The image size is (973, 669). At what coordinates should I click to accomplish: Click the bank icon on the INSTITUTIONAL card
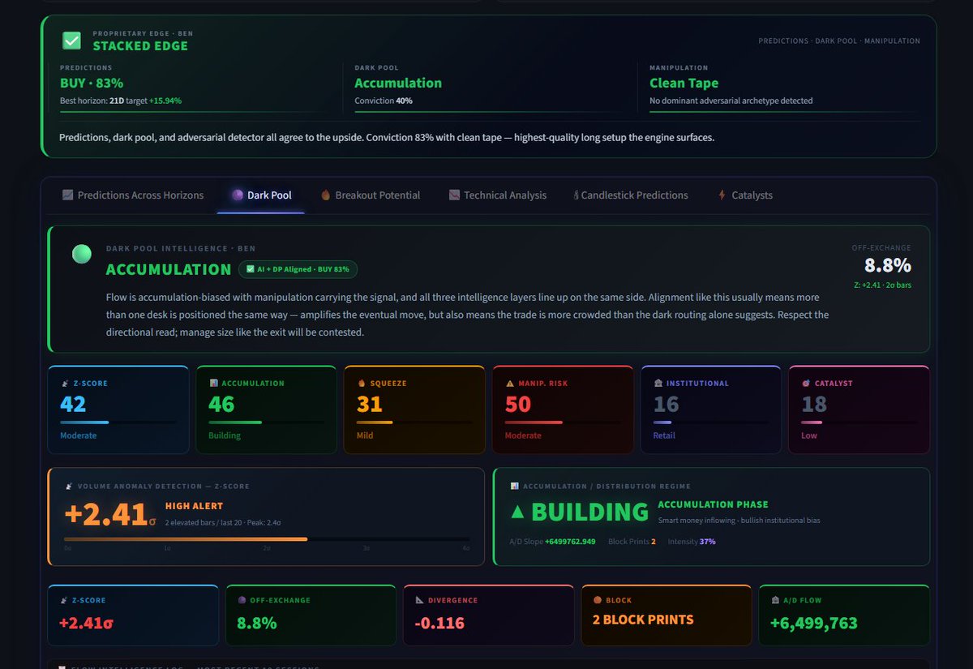(658, 384)
